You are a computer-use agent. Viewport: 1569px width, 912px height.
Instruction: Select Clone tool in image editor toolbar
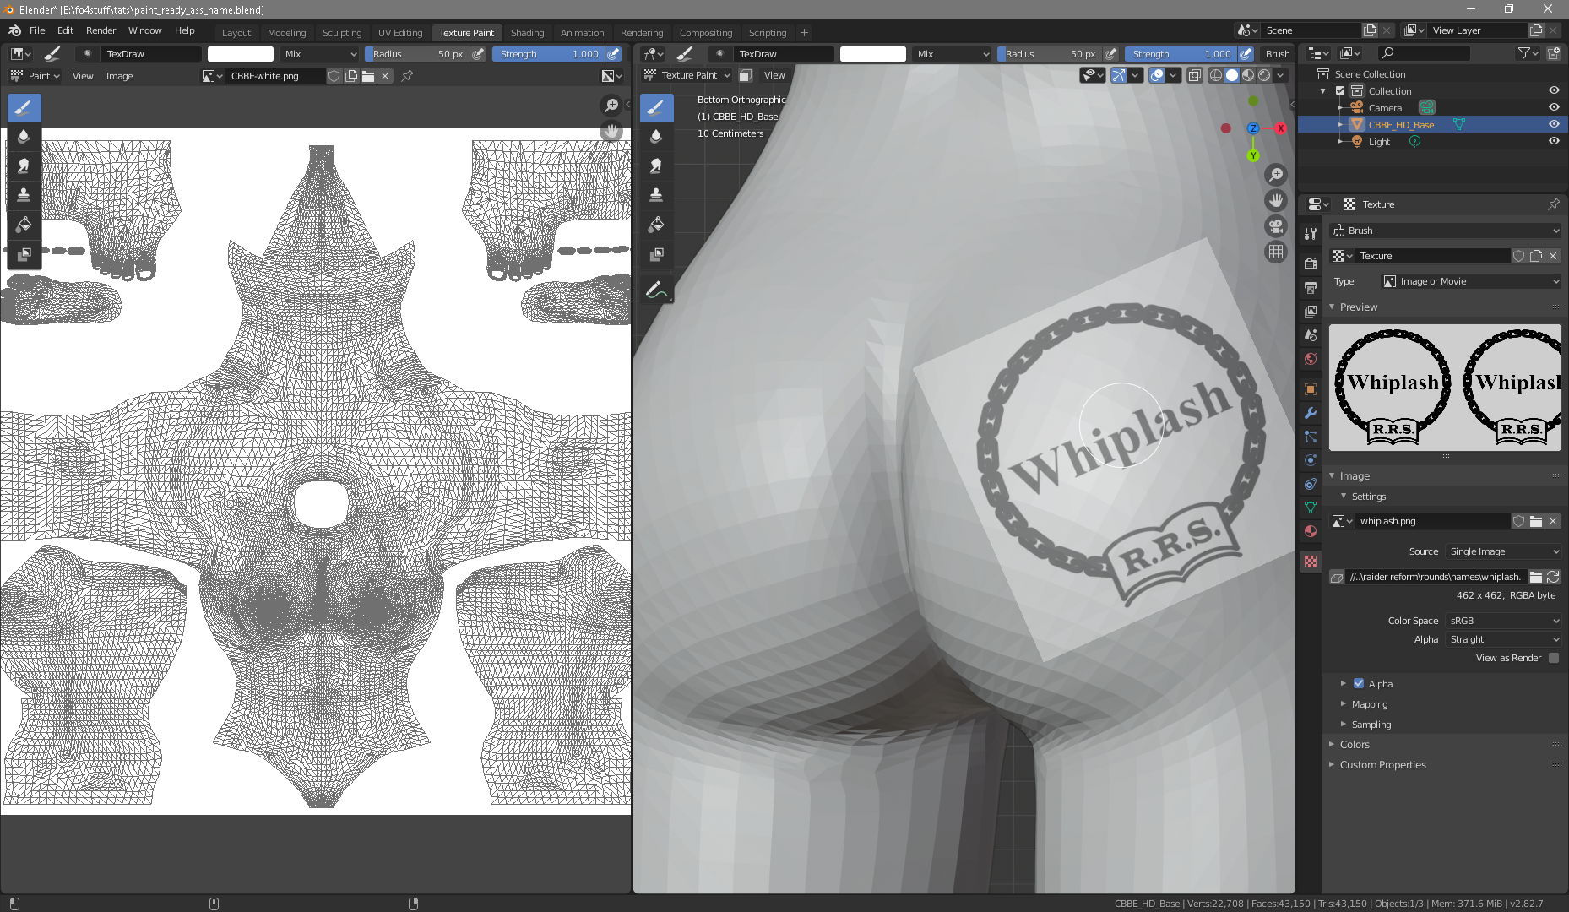[x=24, y=195]
